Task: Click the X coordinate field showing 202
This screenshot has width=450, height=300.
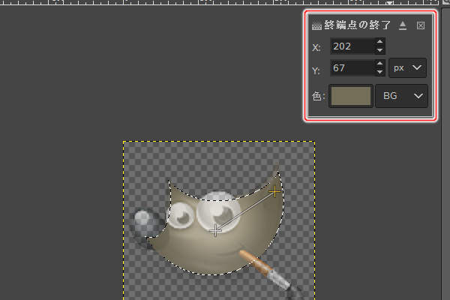Action: (x=352, y=46)
